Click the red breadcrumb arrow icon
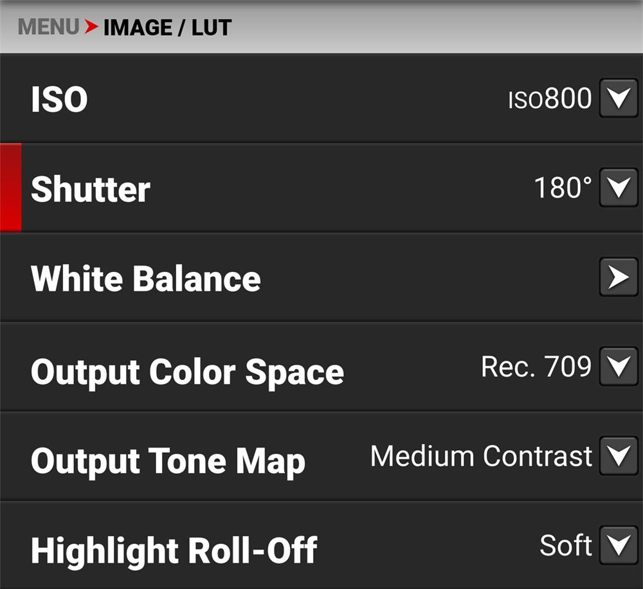The width and height of the screenshot is (643, 589). (x=91, y=28)
